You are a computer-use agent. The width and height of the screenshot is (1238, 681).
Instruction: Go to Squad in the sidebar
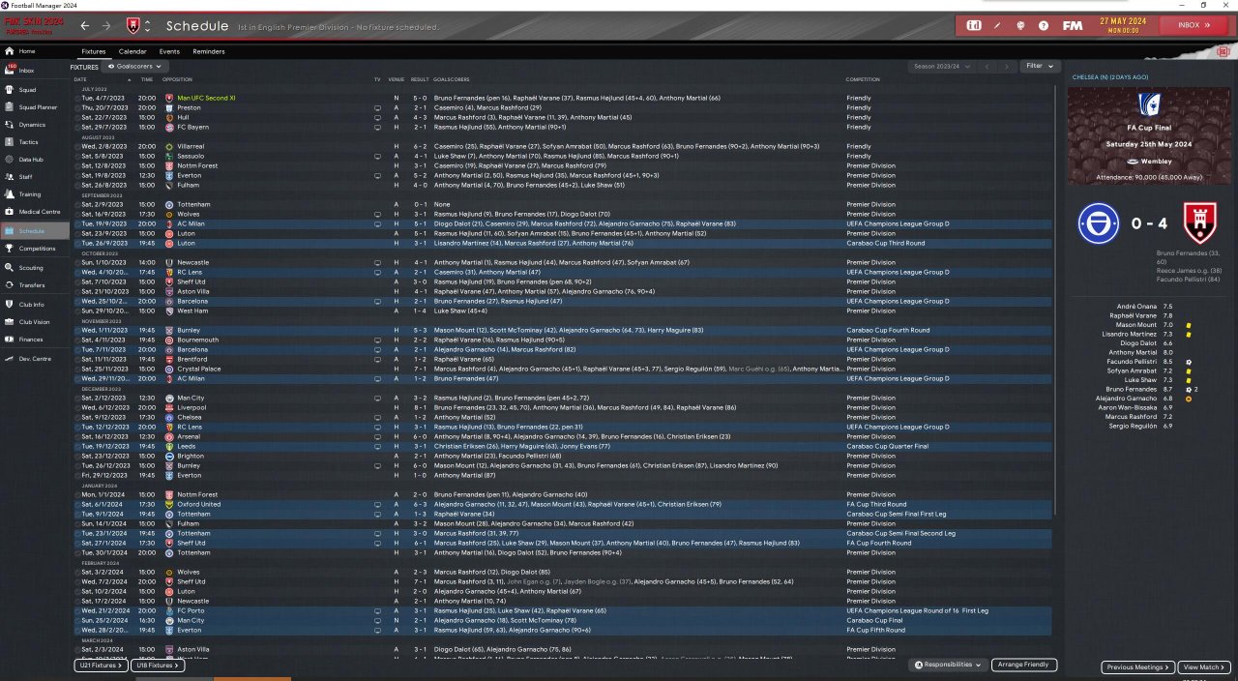coord(27,90)
